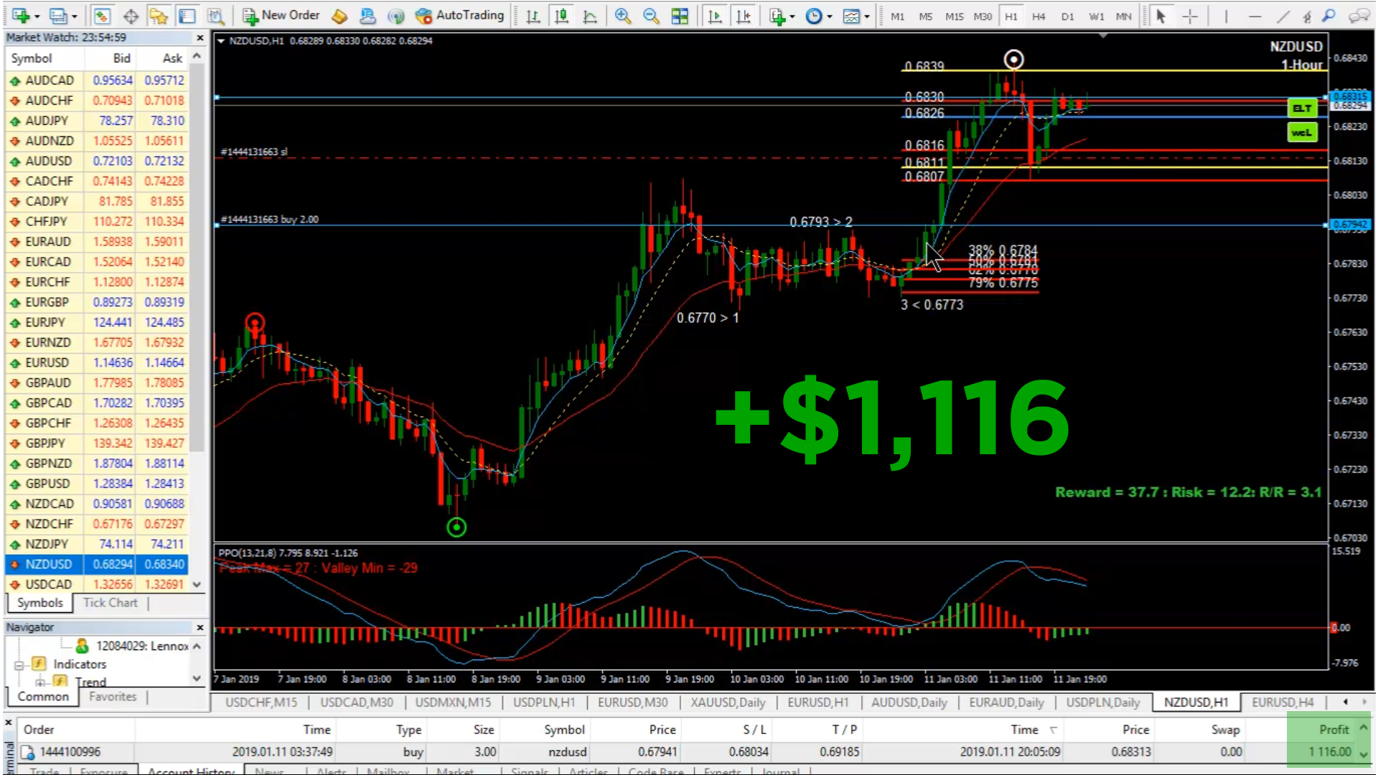Toggle the Navigator window icon
The image size is (1378, 775).
(159, 15)
